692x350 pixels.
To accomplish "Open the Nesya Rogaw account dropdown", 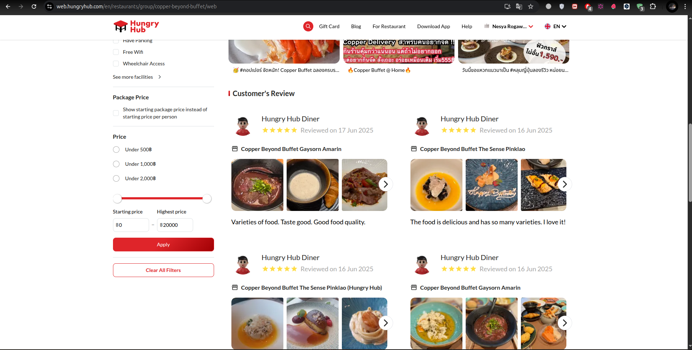I will pyautogui.click(x=512, y=26).
